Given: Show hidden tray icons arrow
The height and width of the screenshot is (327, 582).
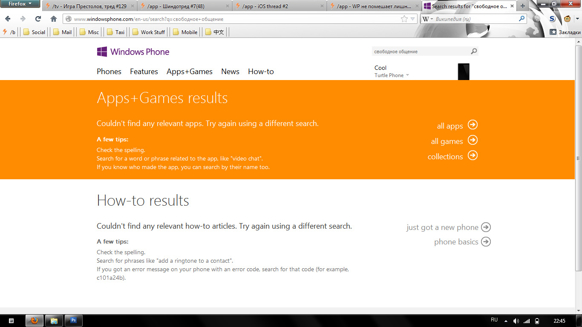Looking at the screenshot, I should point(506,321).
